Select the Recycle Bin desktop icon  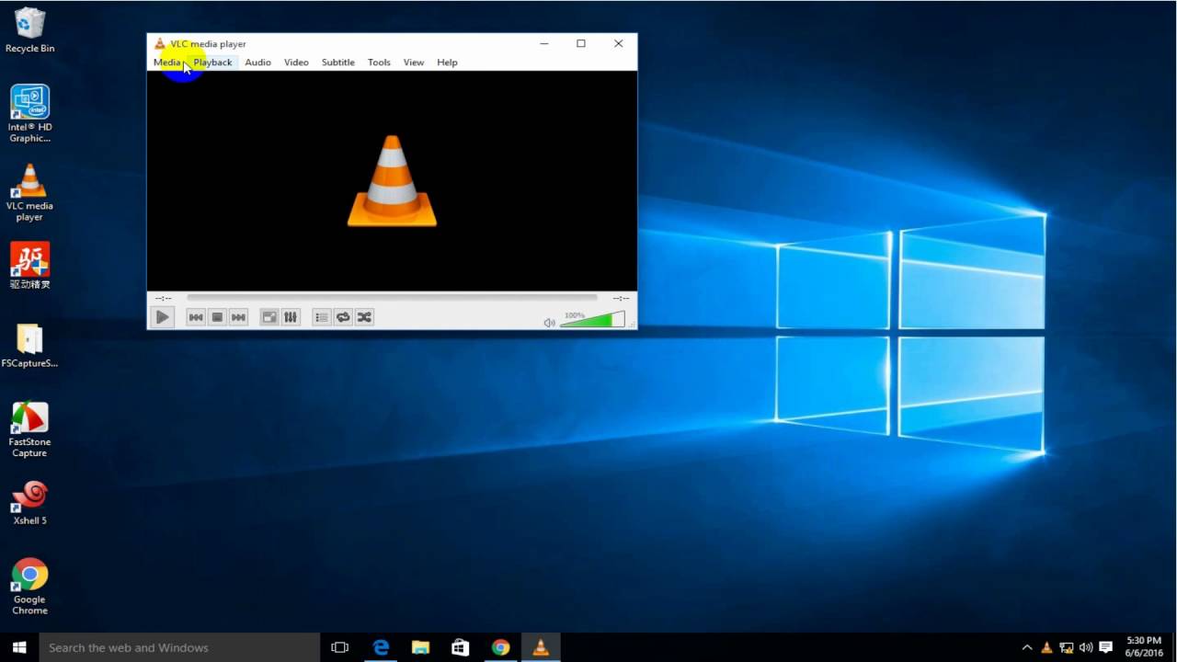pos(29,30)
